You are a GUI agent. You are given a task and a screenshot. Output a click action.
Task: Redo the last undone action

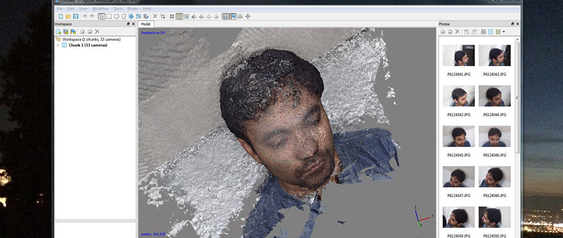click(92, 16)
